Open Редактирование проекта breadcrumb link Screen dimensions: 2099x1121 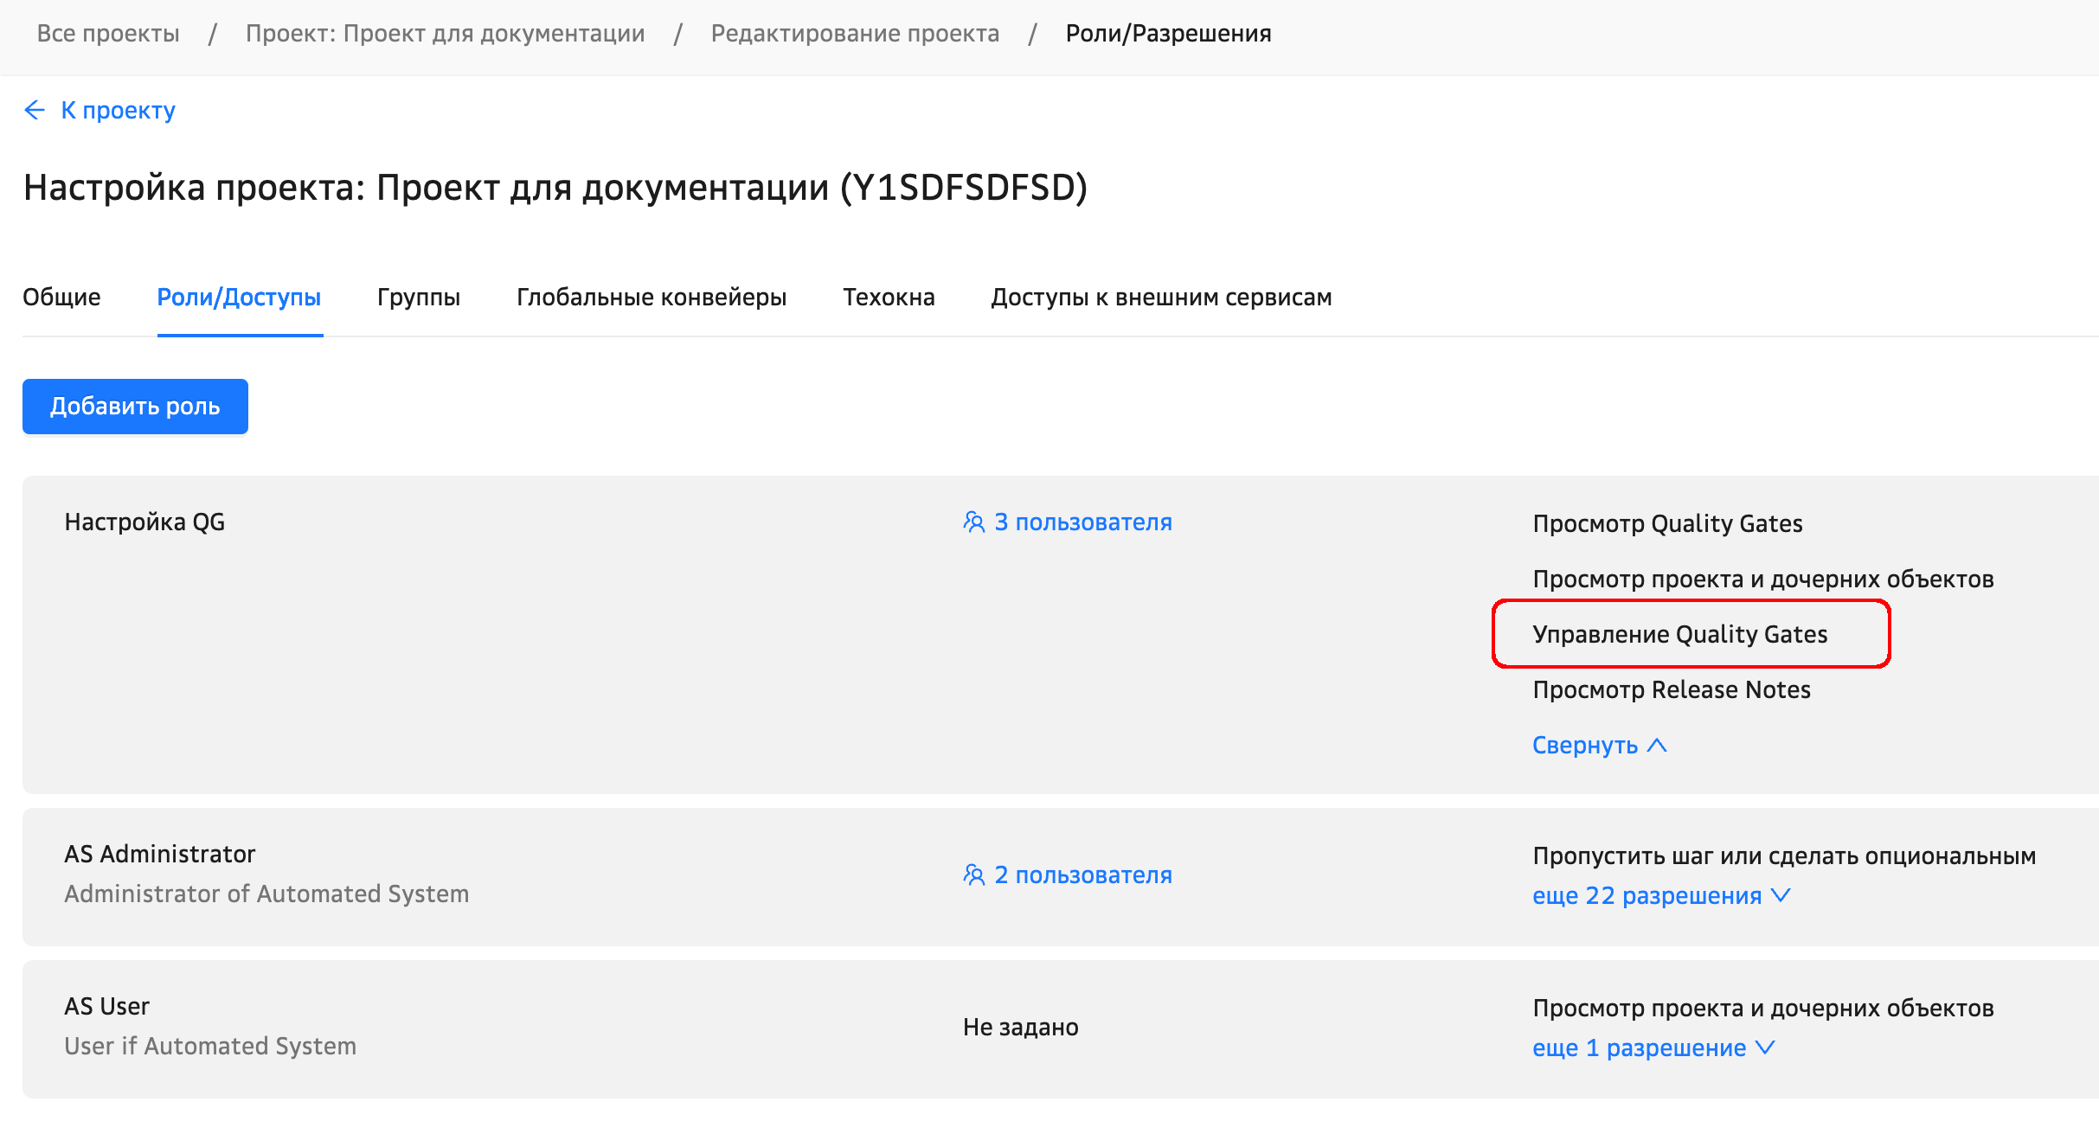855,34
